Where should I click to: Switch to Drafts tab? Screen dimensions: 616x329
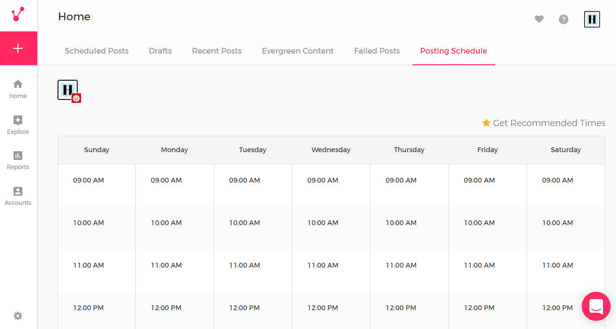click(x=160, y=51)
